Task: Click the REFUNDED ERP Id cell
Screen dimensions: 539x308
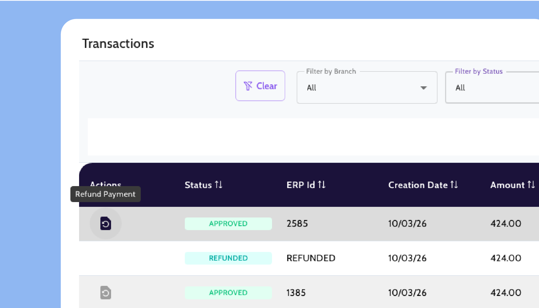Action: [x=311, y=258]
